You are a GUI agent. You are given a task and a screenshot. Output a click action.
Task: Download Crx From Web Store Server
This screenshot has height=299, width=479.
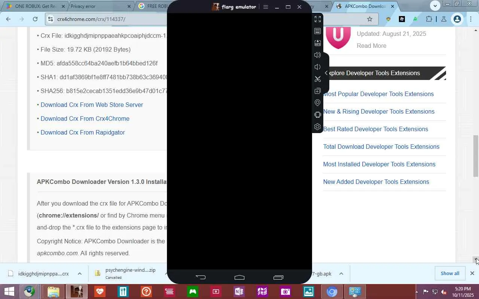point(92,105)
